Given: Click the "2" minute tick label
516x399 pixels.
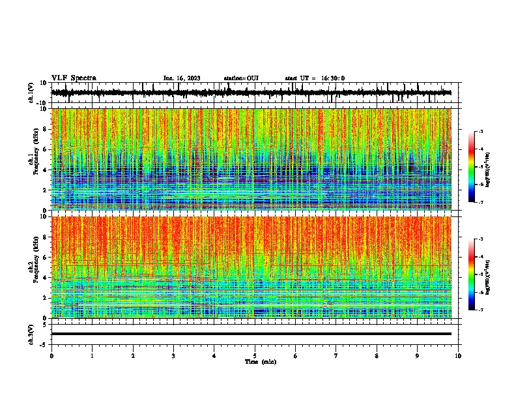Looking at the screenshot, I should point(133,356).
